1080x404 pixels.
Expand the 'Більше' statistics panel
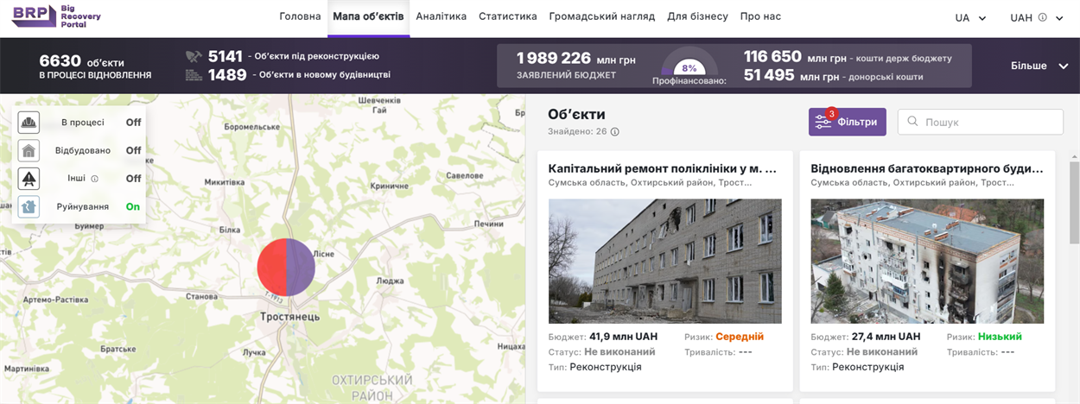pyautogui.click(x=1039, y=66)
